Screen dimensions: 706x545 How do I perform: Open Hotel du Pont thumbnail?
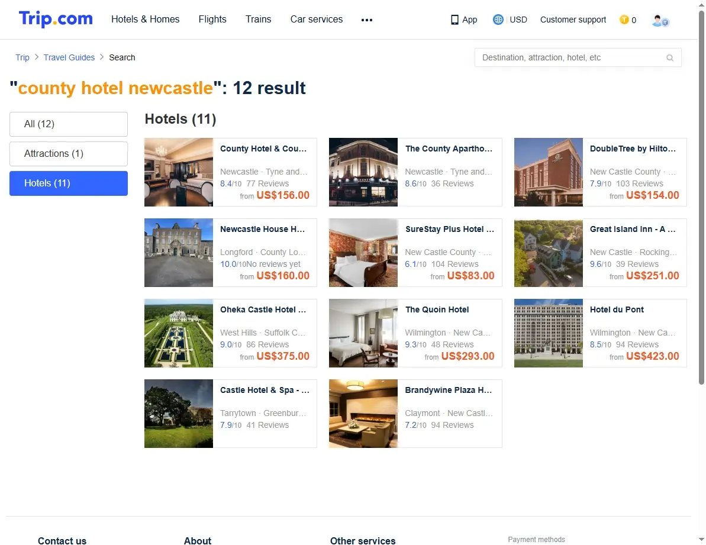tap(548, 333)
